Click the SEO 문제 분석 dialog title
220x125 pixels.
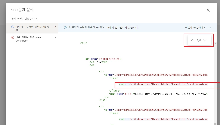click(22, 10)
